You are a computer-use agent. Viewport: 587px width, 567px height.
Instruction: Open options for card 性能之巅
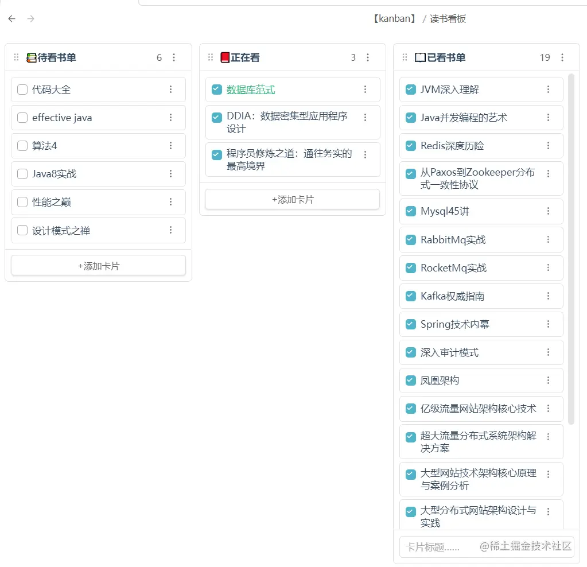(x=171, y=202)
